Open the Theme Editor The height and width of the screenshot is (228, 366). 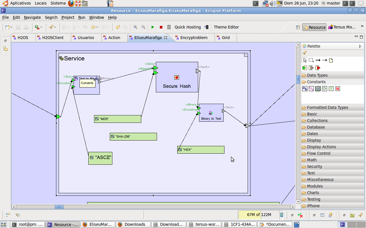(x=226, y=27)
